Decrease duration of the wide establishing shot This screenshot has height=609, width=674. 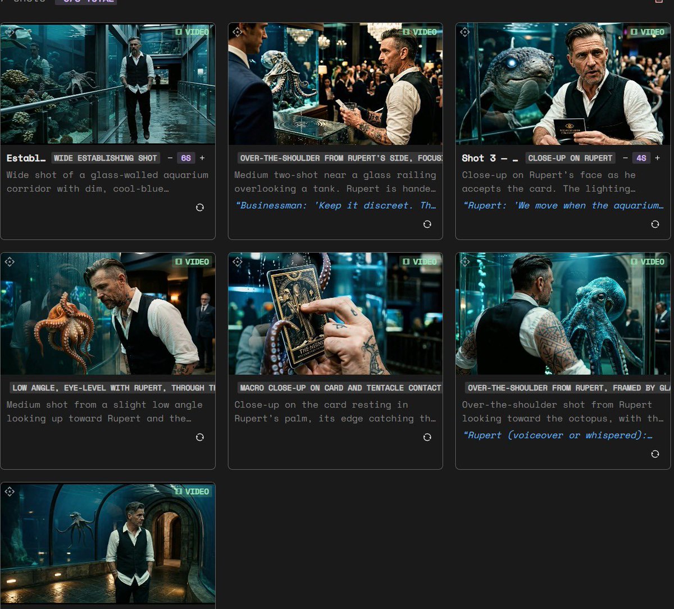(x=170, y=158)
